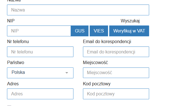Click the Nazwa text input field
The width and height of the screenshot is (174, 106).
(x=78, y=10)
